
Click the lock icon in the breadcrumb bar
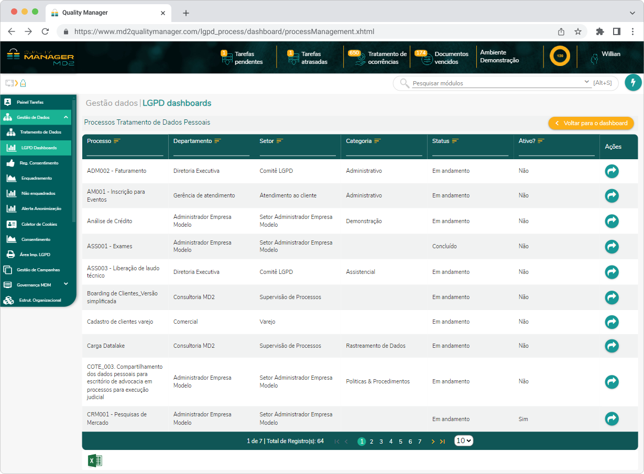click(x=23, y=83)
